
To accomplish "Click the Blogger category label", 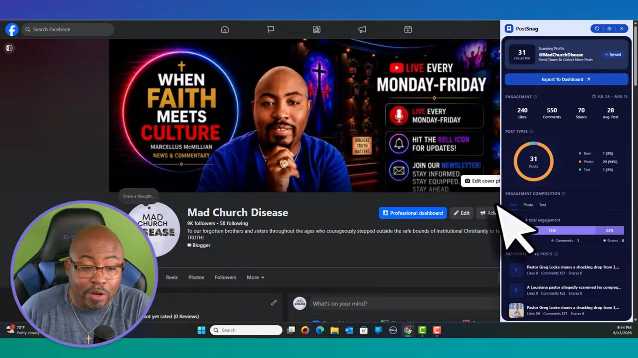I will [x=199, y=245].
